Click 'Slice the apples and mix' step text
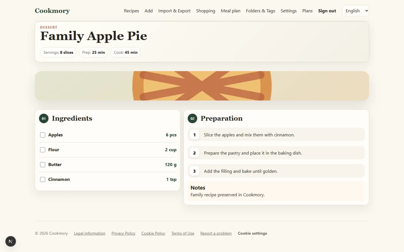 pos(249,135)
